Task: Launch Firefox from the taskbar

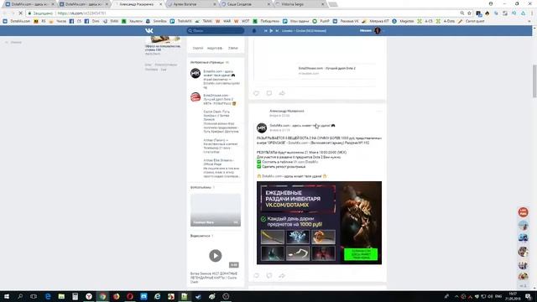Action: [116, 296]
